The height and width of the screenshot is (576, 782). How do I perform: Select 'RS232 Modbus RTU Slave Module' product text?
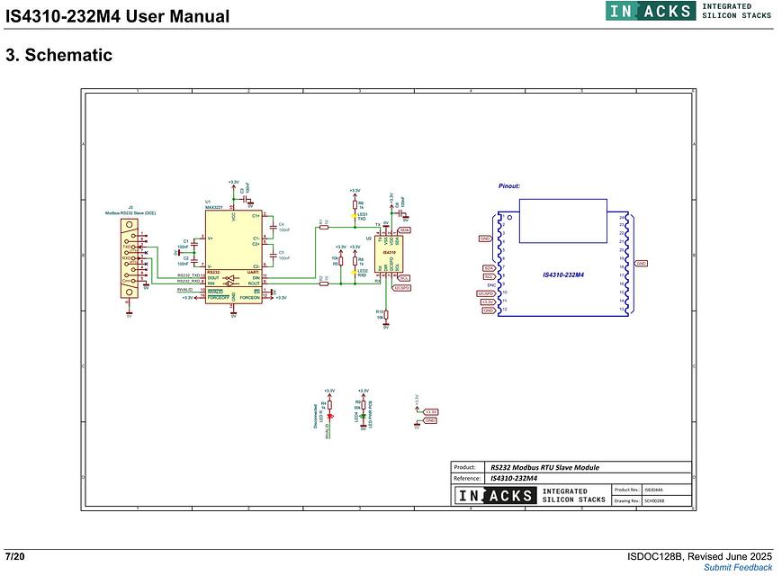[544, 467]
